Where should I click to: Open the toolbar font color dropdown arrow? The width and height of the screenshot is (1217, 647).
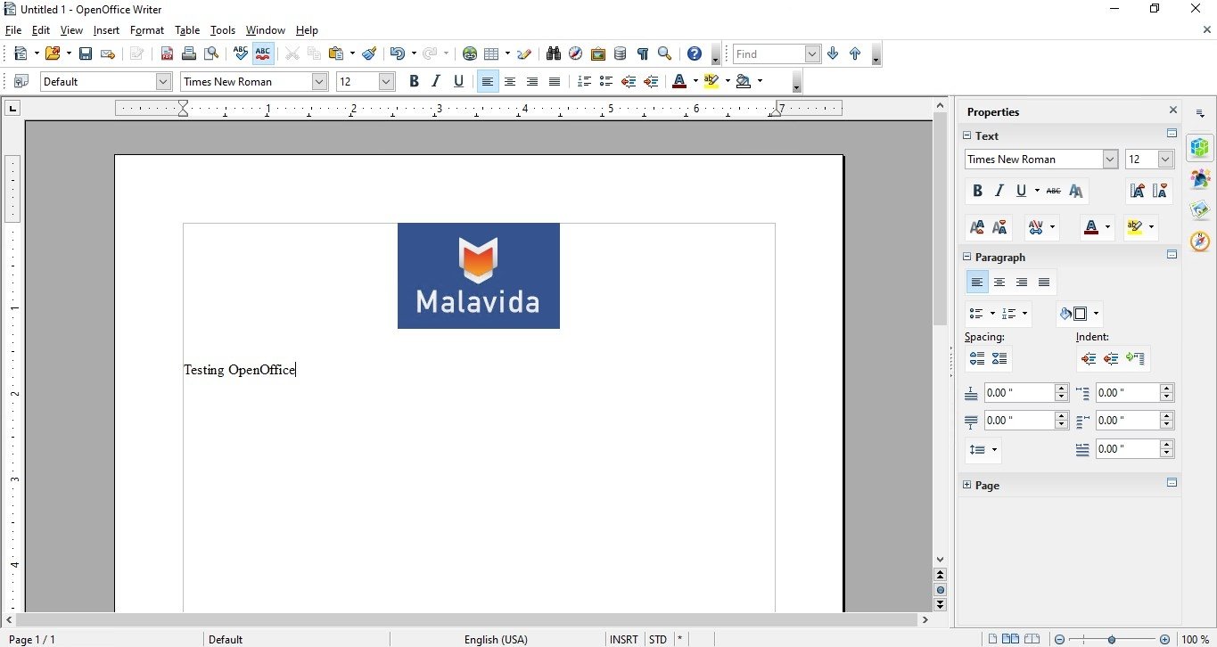click(x=695, y=81)
